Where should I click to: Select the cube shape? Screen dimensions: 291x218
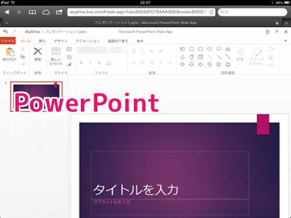201,57
